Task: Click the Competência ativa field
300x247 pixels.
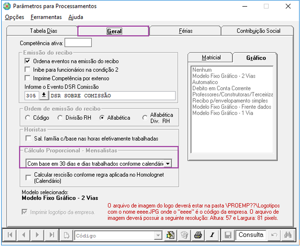Action: (x=78, y=43)
